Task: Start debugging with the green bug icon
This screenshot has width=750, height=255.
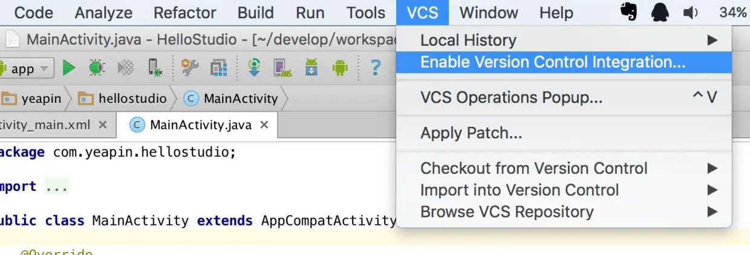Action: 96,68
